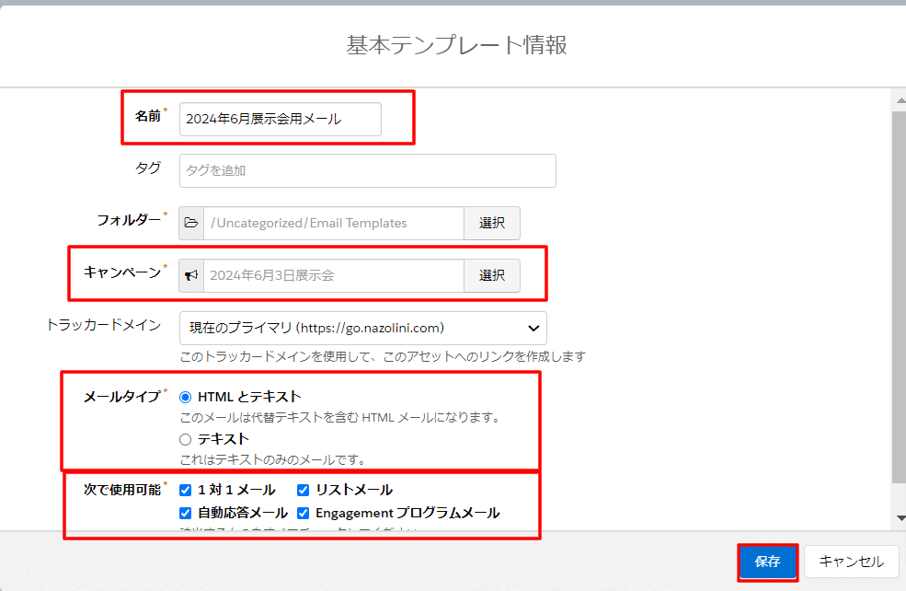This screenshot has height=591, width=906.
Task: Click the megaphone icon in the campaign field
Action: [x=191, y=276]
